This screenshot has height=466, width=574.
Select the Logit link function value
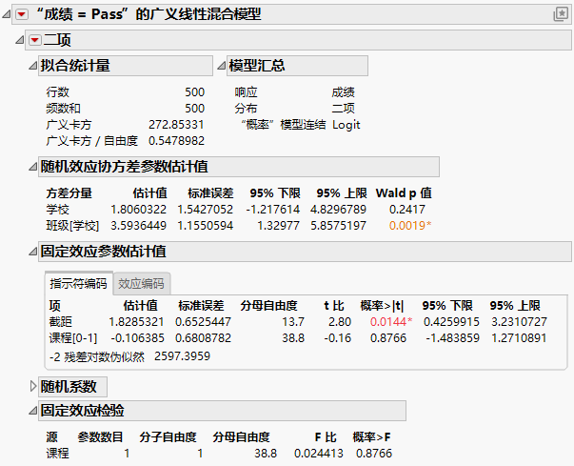[346, 125]
